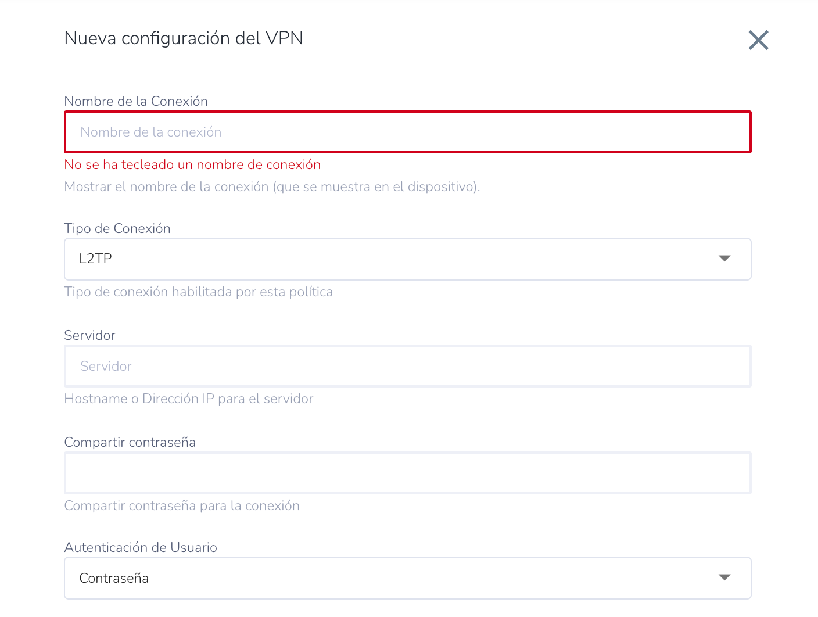Image resolution: width=818 pixels, height=617 pixels.
Task: Click the Compartir contraseña para la conexión hint
Action: (182, 505)
